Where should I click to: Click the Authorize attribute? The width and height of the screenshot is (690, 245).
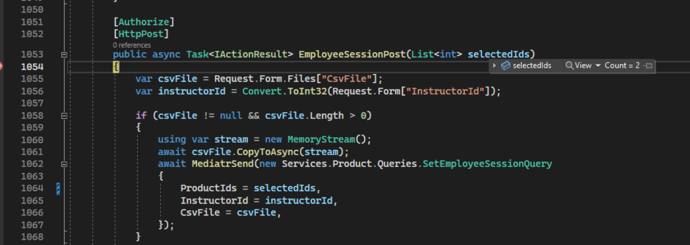[144, 22]
